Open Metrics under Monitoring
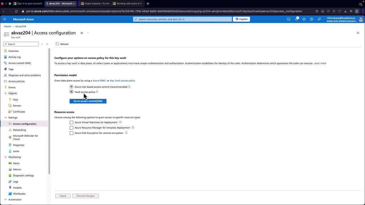 click(17, 169)
